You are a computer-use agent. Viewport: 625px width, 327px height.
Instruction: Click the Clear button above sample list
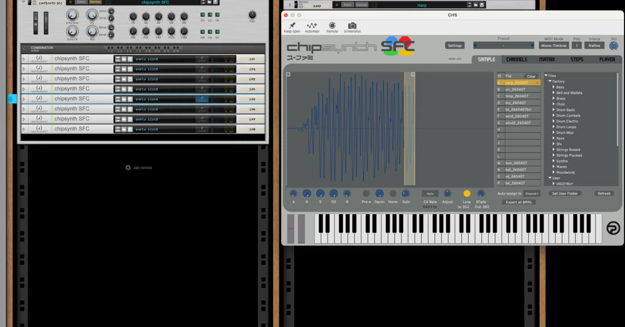(531, 76)
